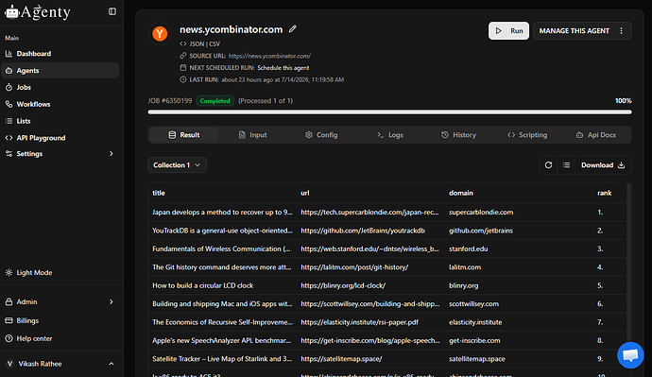Click the elasticity.institute/rsi-paper.pdf url cell

coord(359,321)
